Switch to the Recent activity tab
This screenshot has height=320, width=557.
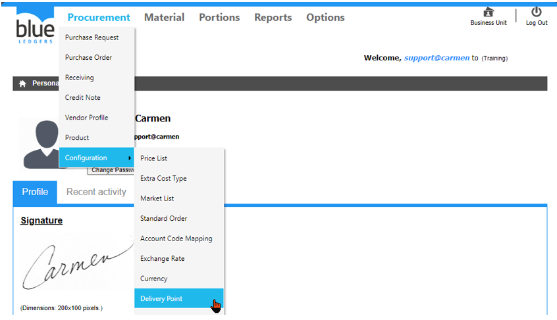(96, 192)
